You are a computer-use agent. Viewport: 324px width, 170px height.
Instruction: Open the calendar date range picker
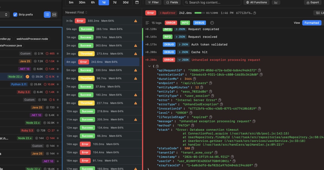click(137, 2)
